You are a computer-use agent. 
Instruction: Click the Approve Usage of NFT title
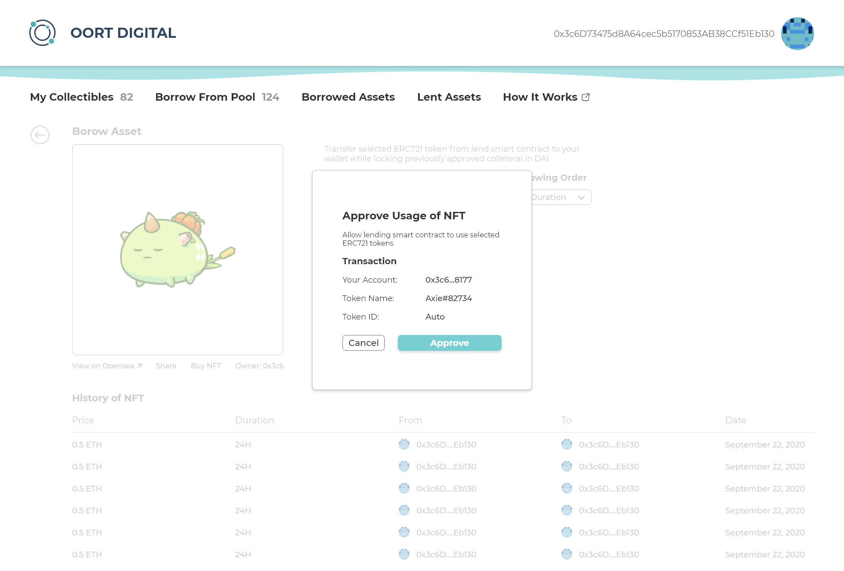click(x=404, y=216)
